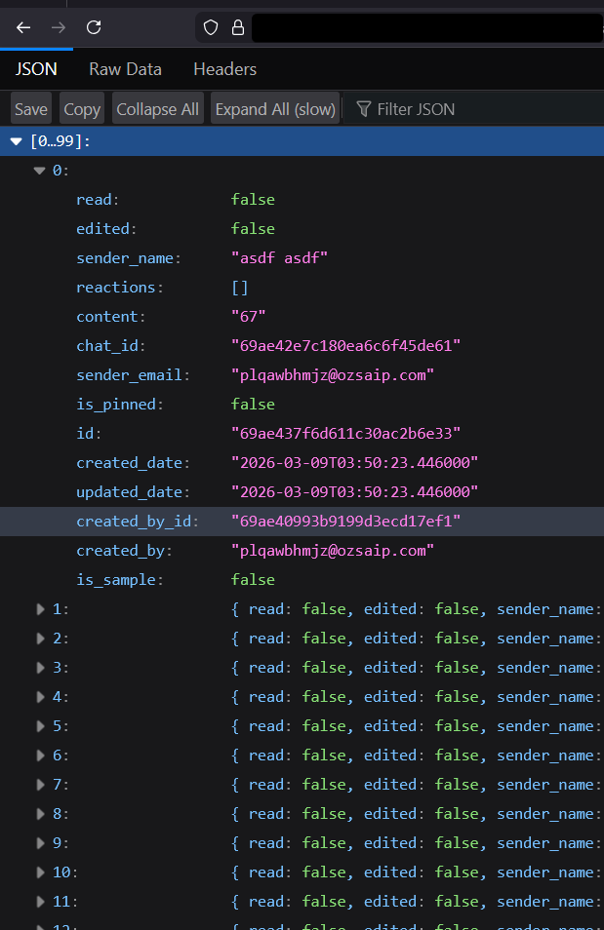604x930 pixels.
Task: Click Collapse All button
Action: click(157, 109)
